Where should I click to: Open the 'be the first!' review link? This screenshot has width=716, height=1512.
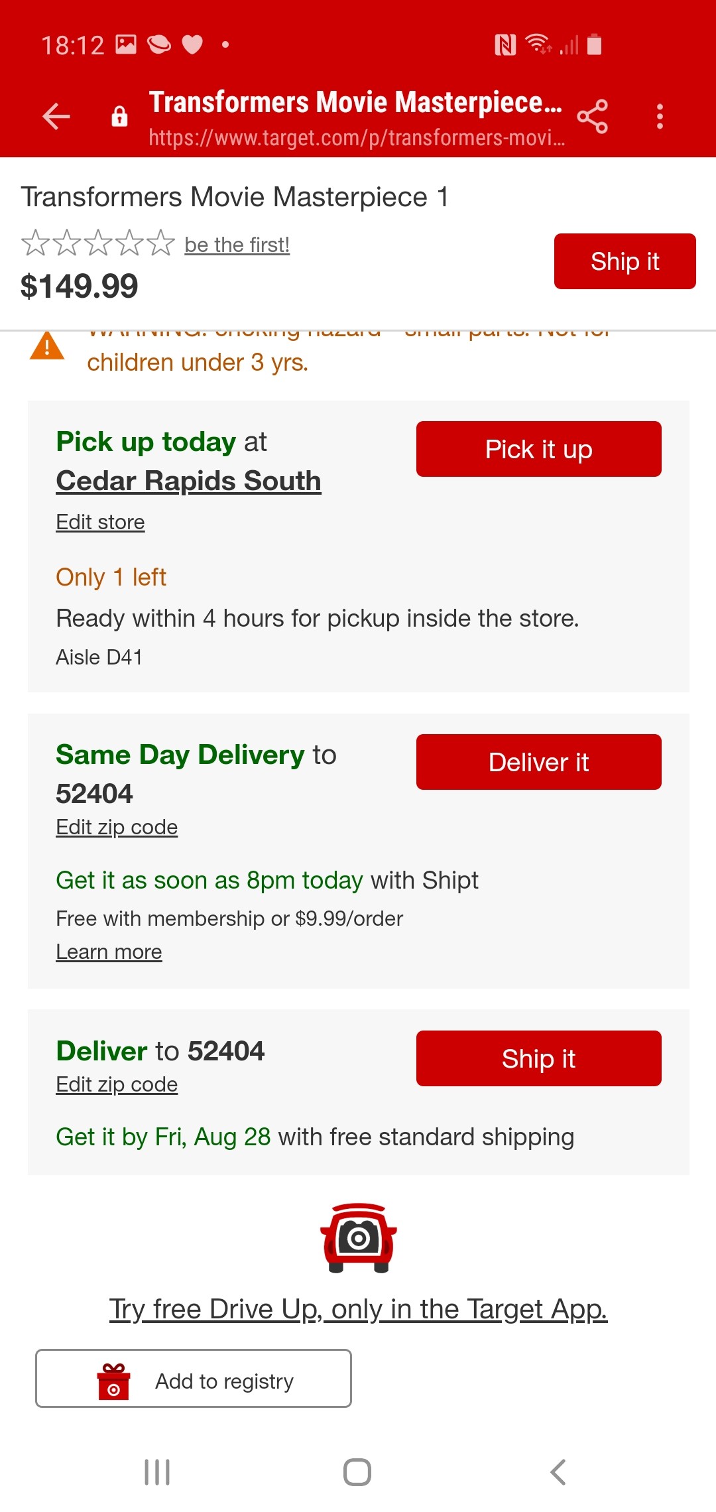tap(237, 245)
